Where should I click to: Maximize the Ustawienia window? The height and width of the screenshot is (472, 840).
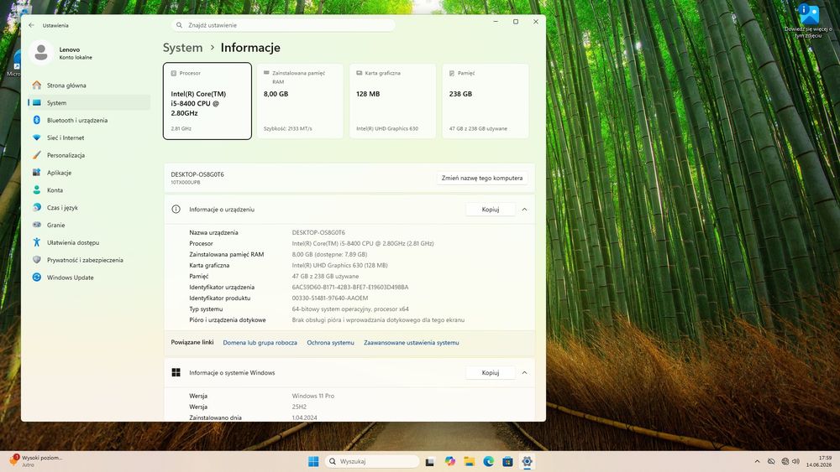[516, 22]
